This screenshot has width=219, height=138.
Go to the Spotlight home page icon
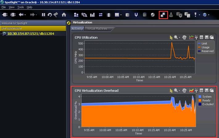[x=64, y=15]
